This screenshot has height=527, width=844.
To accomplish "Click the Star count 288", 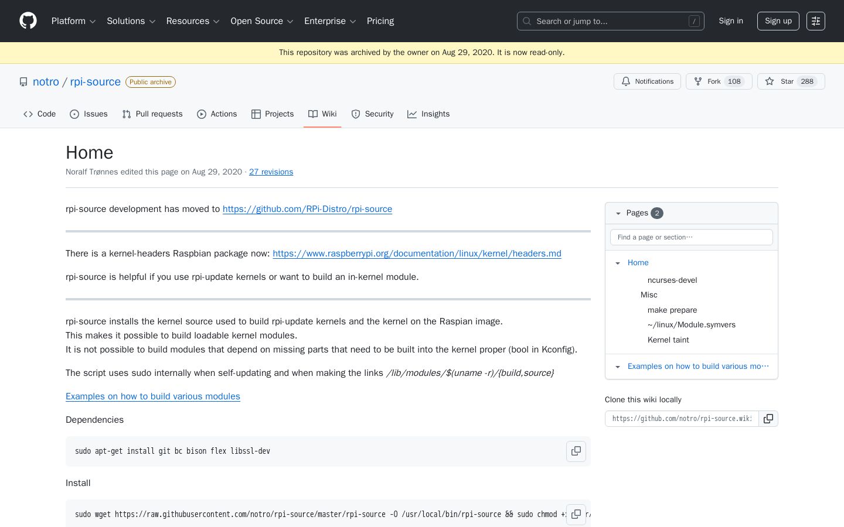I will tap(807, 81).
